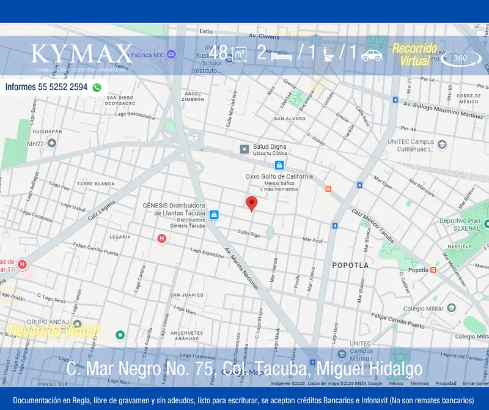Click the car parking icon in header
489x410 pixels.
click(372, 55)
